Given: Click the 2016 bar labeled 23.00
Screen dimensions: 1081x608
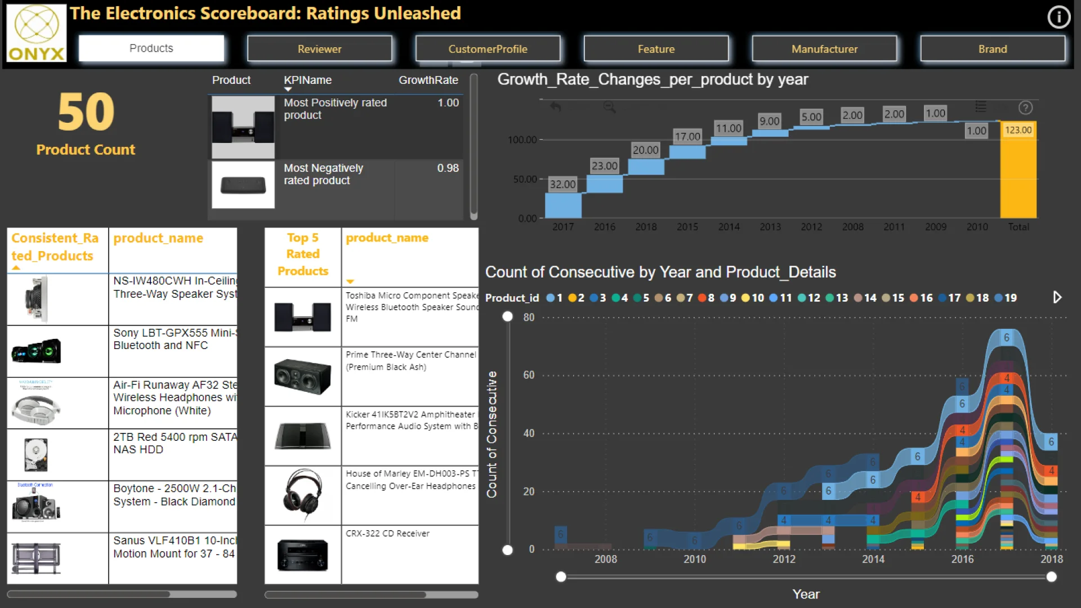Looking at the screenshot, I should [605, 184].
